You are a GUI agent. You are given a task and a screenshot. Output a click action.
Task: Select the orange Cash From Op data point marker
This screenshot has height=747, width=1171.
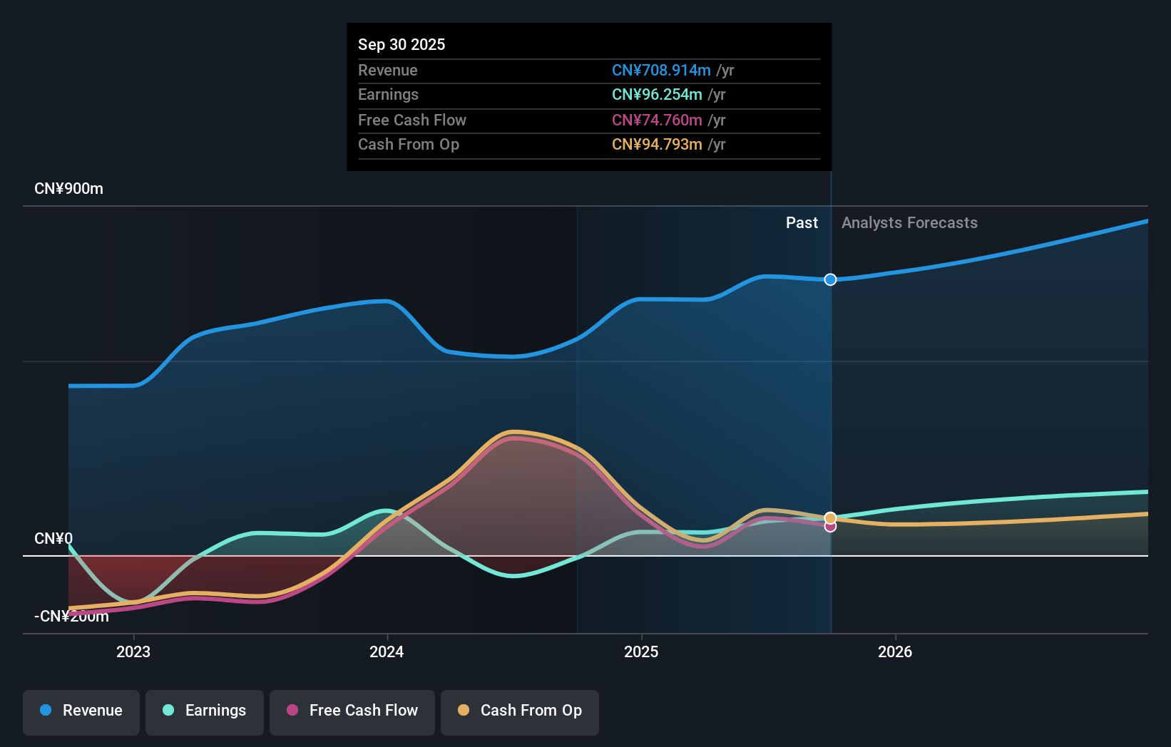(830, 518)
